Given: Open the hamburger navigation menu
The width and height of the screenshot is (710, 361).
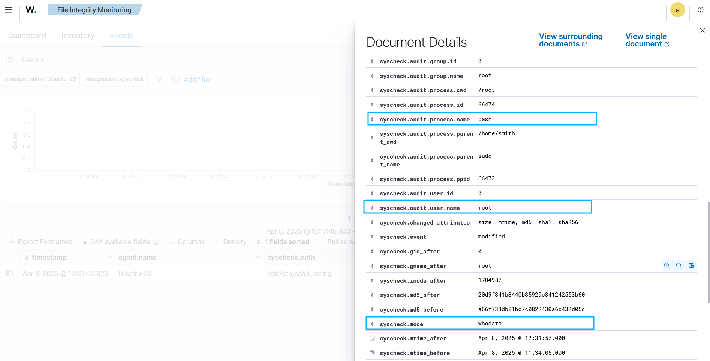Looking at the screenshot, I should point(9,10).
